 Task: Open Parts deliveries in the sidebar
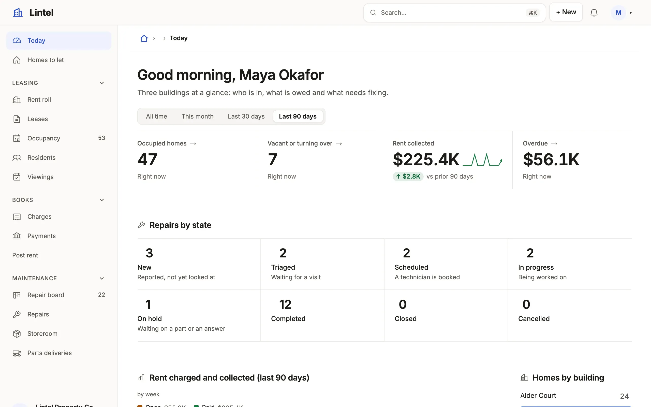click(59, 353)
